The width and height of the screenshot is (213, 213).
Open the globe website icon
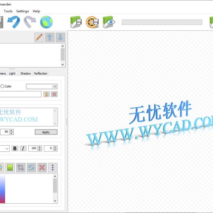coord(46,22)
